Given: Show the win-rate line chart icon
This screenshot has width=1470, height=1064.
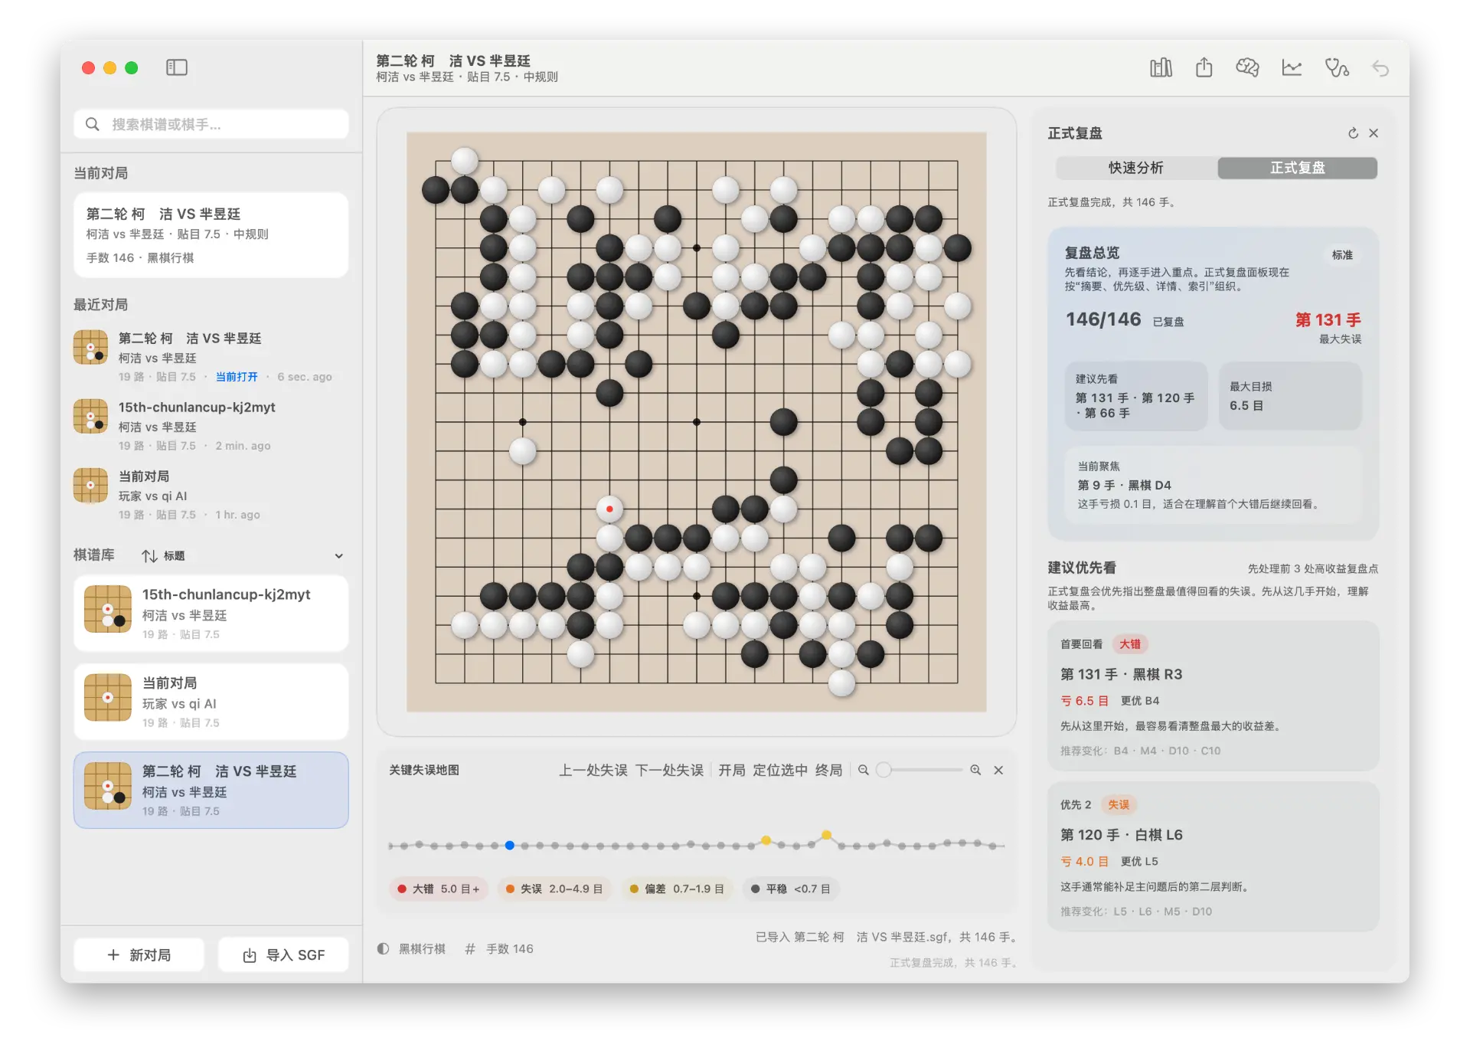Looking at the screenshot, I should [x=1292, y=68].
